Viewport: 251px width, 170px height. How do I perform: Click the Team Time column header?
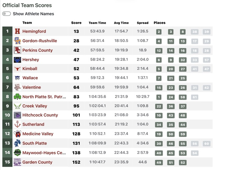point(97,23)
